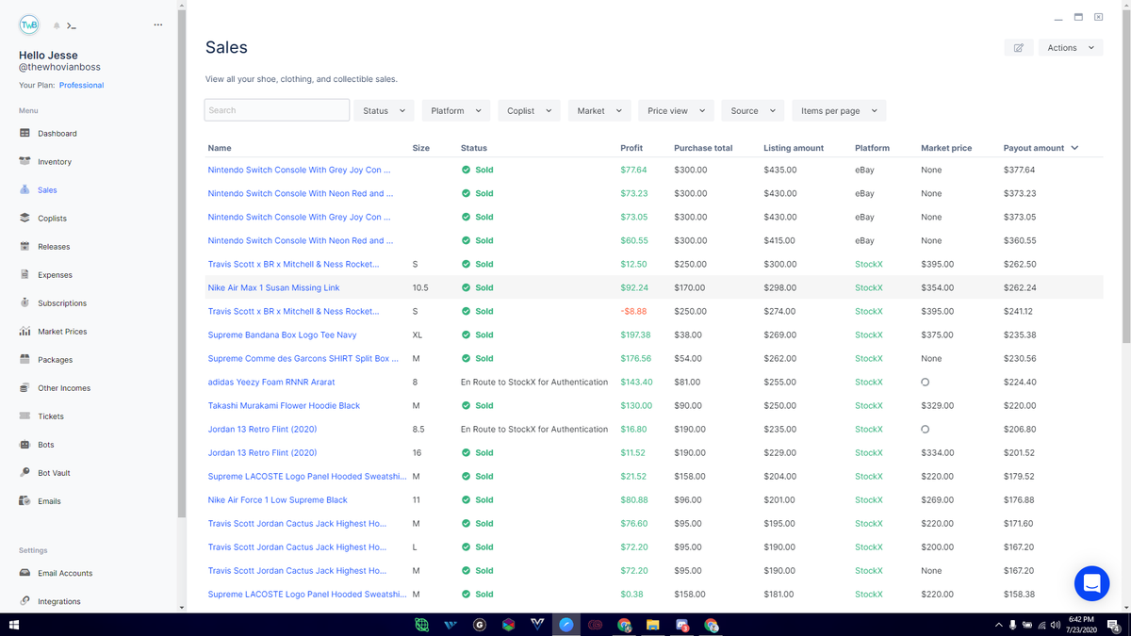Click the Emails sidebar icon
The image size is (1131, 636).
pos(25,500)
